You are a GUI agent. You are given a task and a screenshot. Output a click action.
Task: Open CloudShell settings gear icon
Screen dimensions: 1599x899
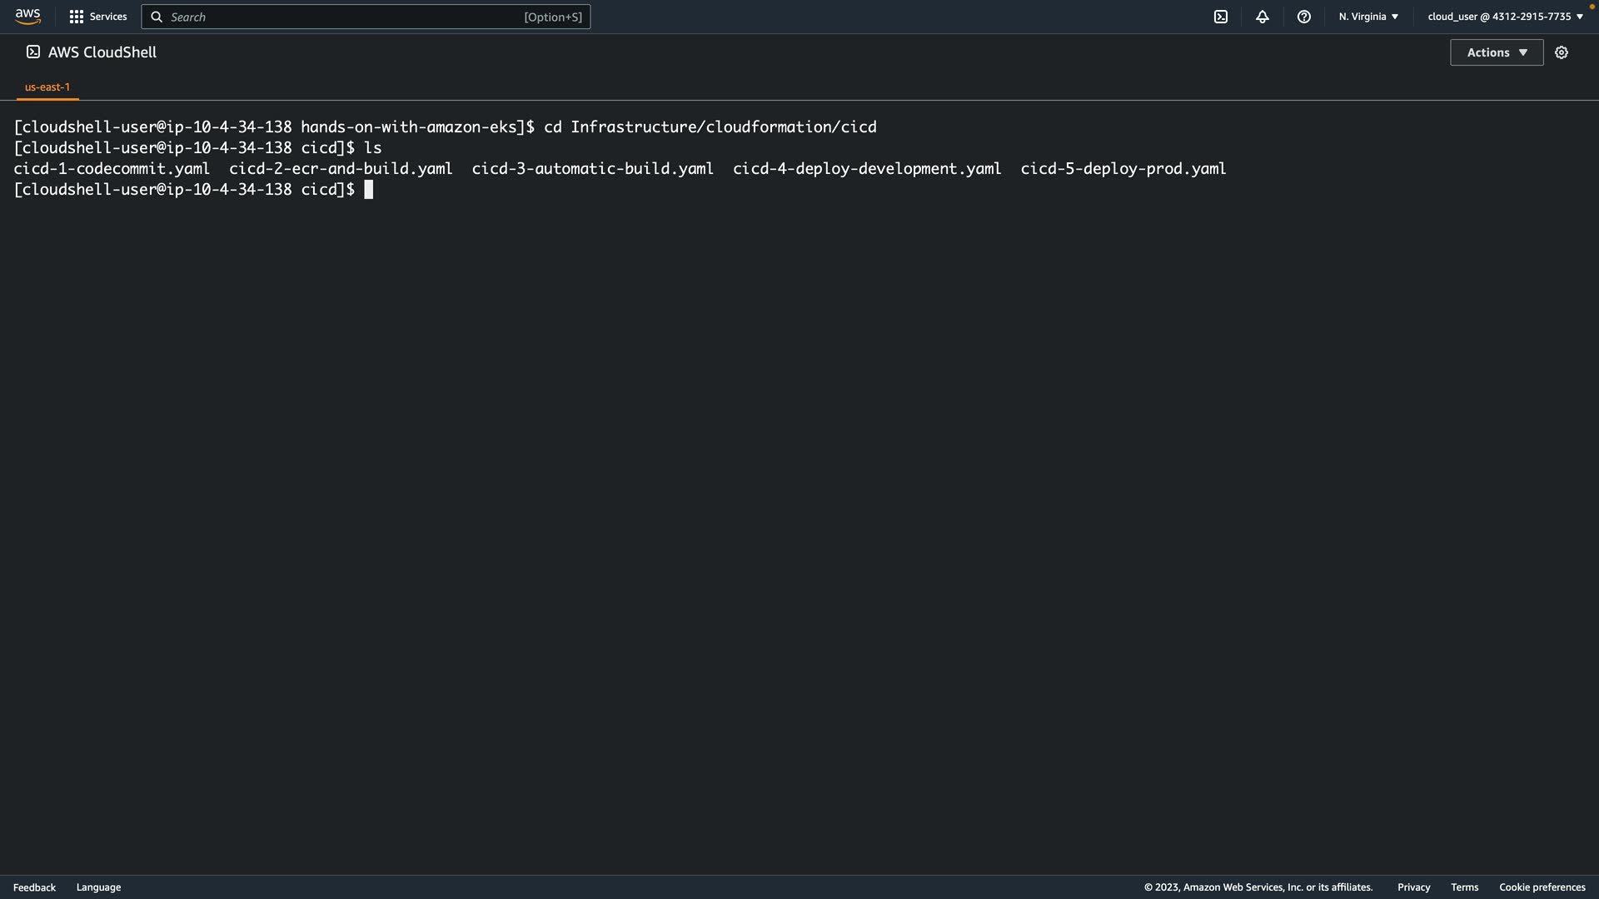click(x=1561, y=52)
